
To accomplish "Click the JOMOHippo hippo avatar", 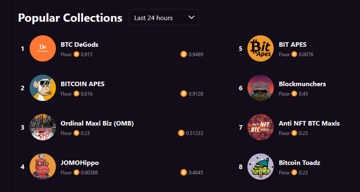I will 43,167.
